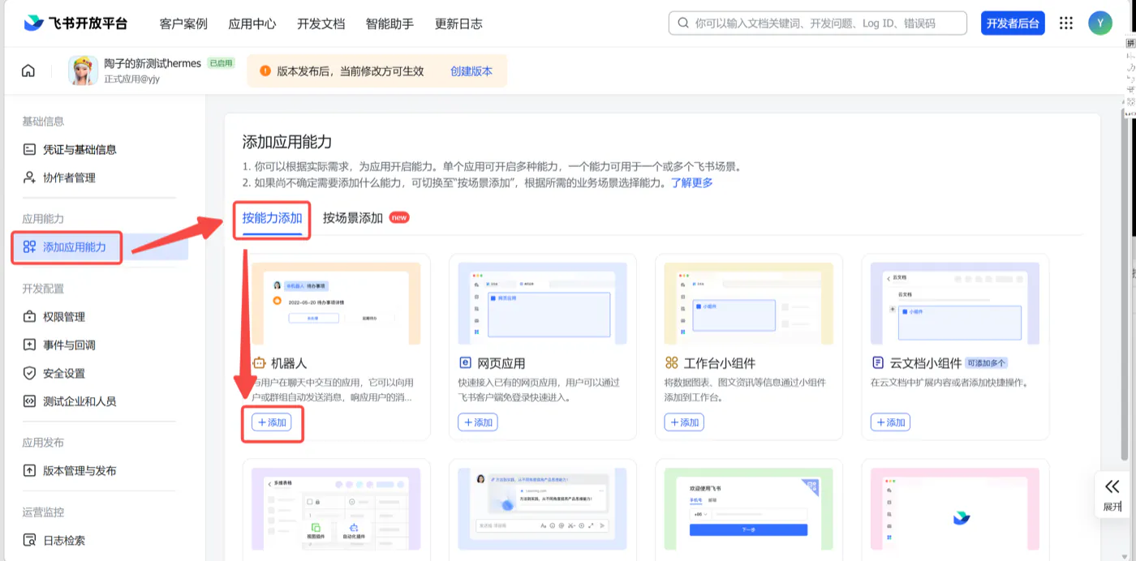Add the 机器人 capability
The height and width of the screenshot is (561, 1136).
click(272, 422)
